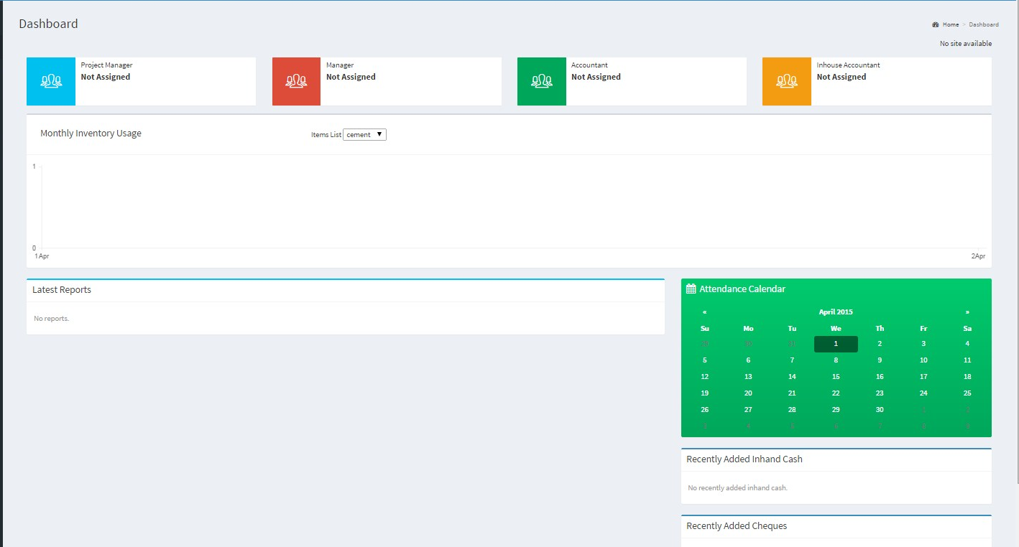Click the Recently Added Cheques heading
The image size is (1019, 547).
pyautogui.click(x=737, y=526)
